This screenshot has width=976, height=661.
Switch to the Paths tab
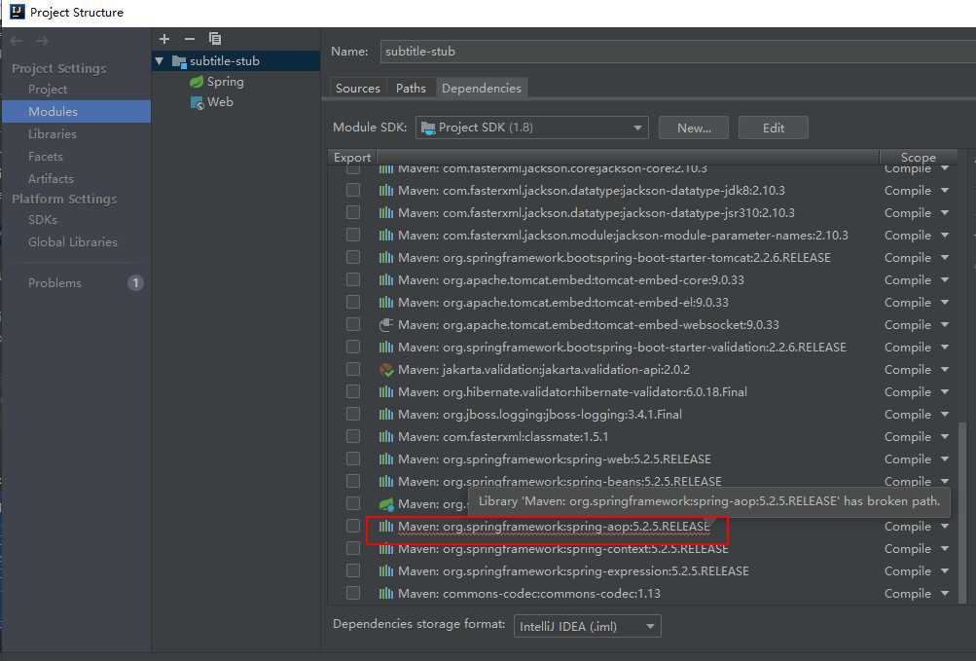[x=411, y=89]
